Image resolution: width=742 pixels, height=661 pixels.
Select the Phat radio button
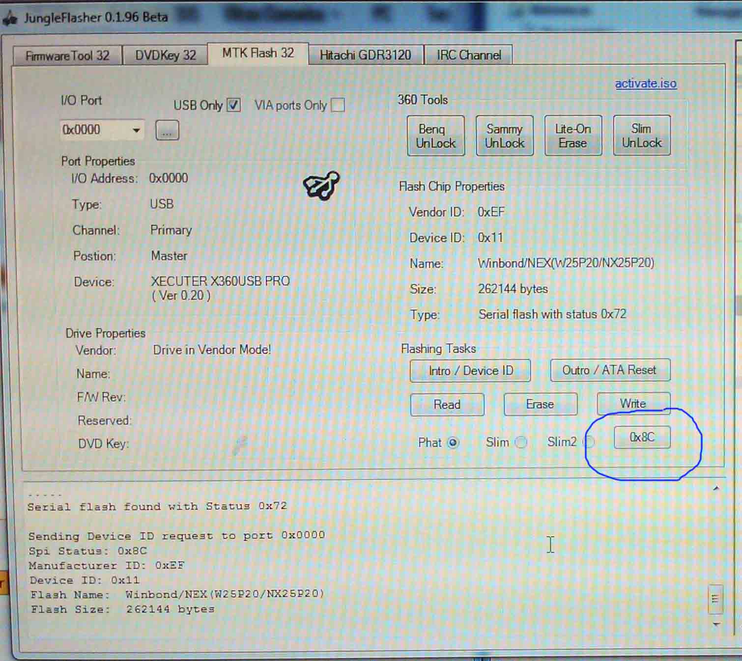tap(453, 442)
